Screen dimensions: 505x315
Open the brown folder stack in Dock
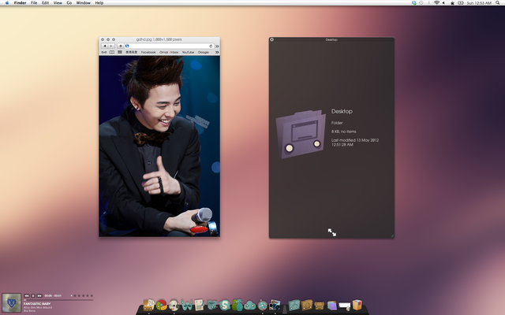click(x=307, y=305)
